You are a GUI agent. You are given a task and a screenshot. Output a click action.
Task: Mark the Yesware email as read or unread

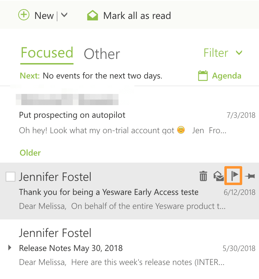tap(219, 176)
